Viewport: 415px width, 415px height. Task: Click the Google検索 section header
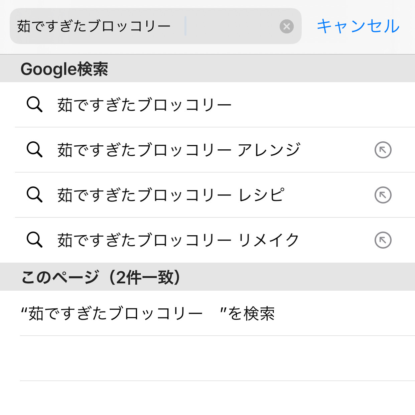point(64,69)
